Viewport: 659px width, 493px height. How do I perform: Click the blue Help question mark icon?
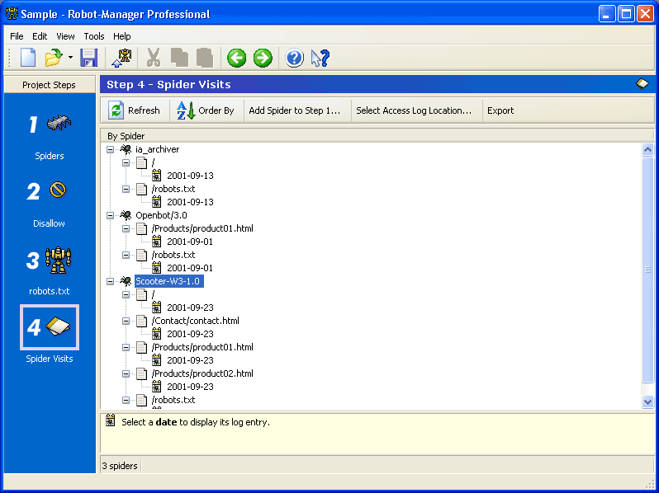point(294,58)
